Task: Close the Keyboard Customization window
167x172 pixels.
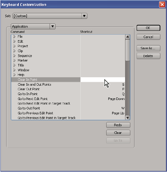Action: [162, 5]
